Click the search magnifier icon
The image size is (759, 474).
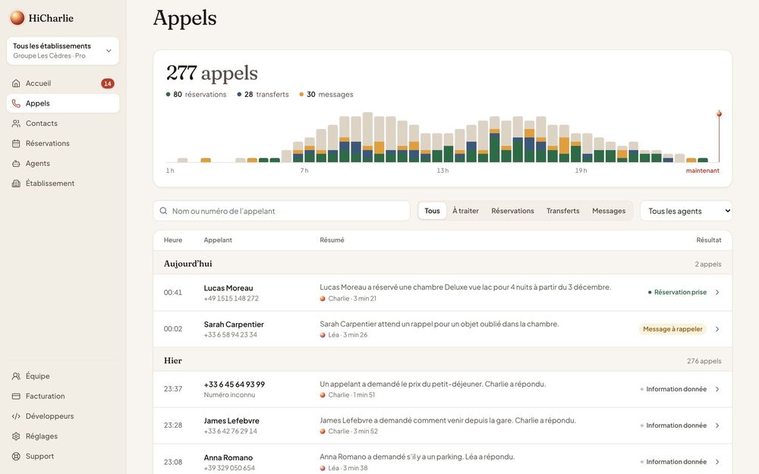(x=164, y=211)
